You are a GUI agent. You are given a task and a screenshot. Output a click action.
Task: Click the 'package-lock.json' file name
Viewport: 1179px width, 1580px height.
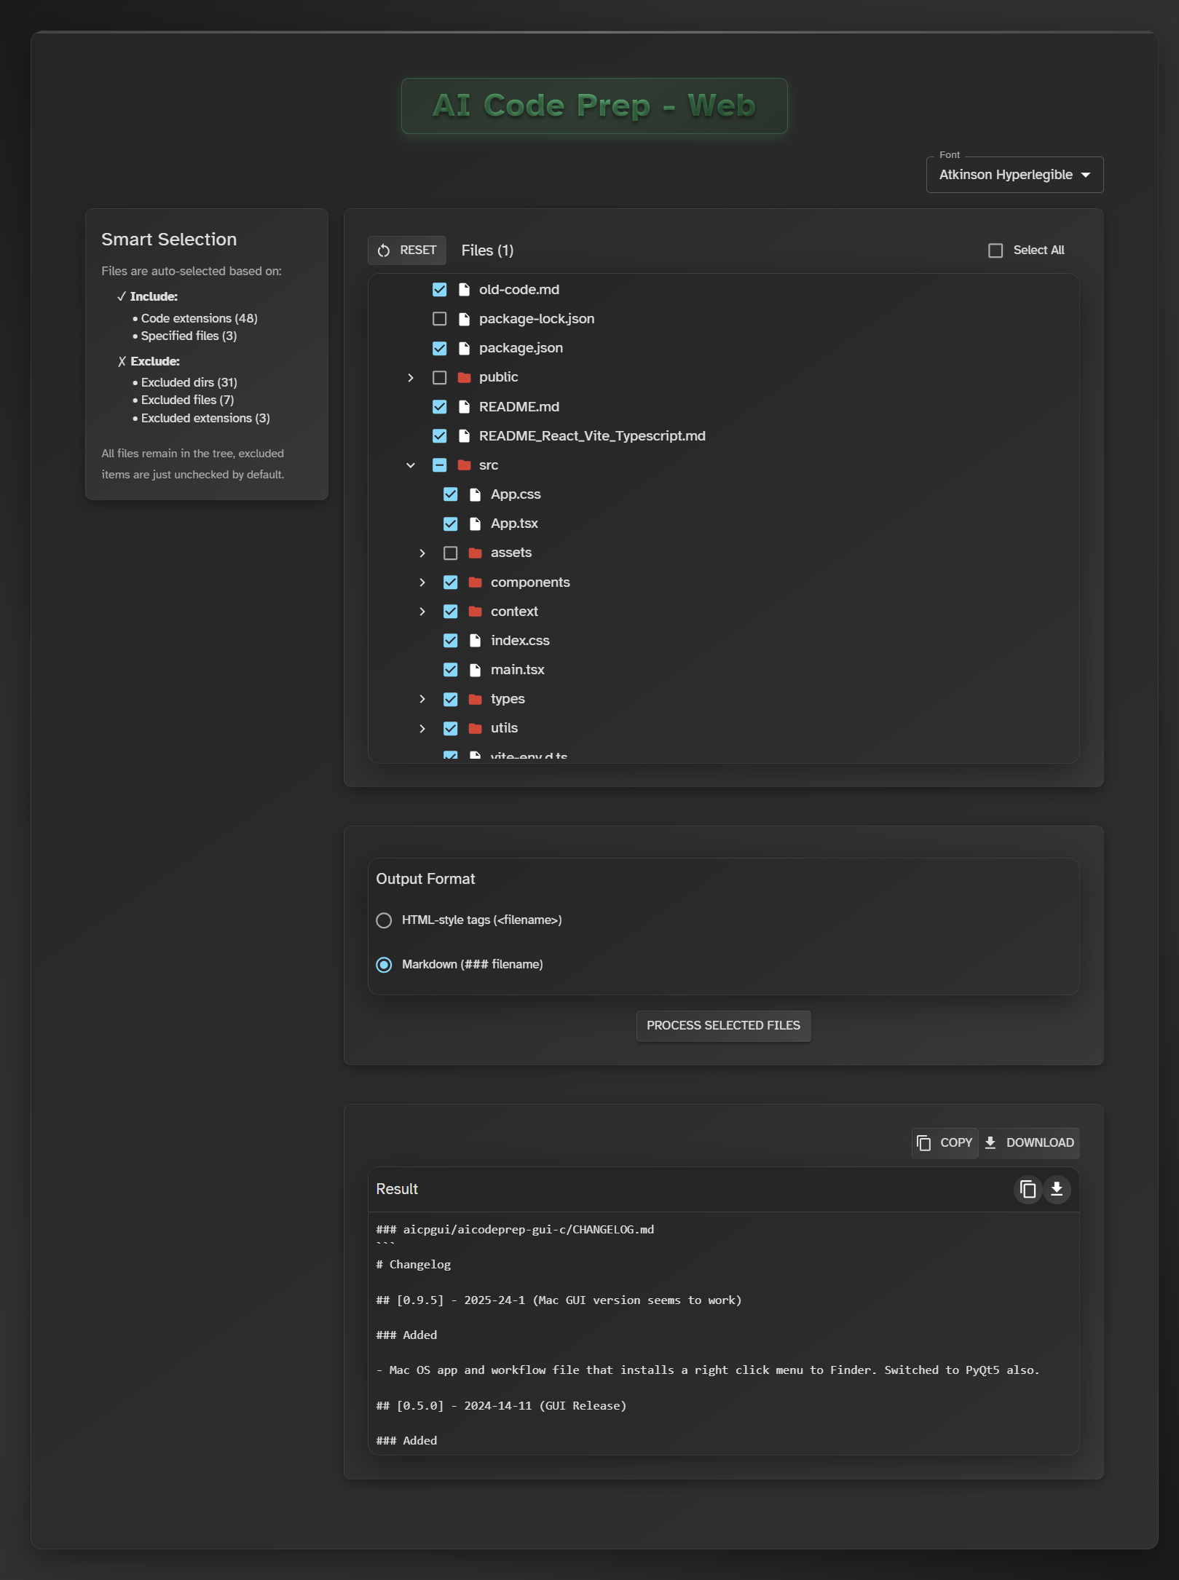537,319
